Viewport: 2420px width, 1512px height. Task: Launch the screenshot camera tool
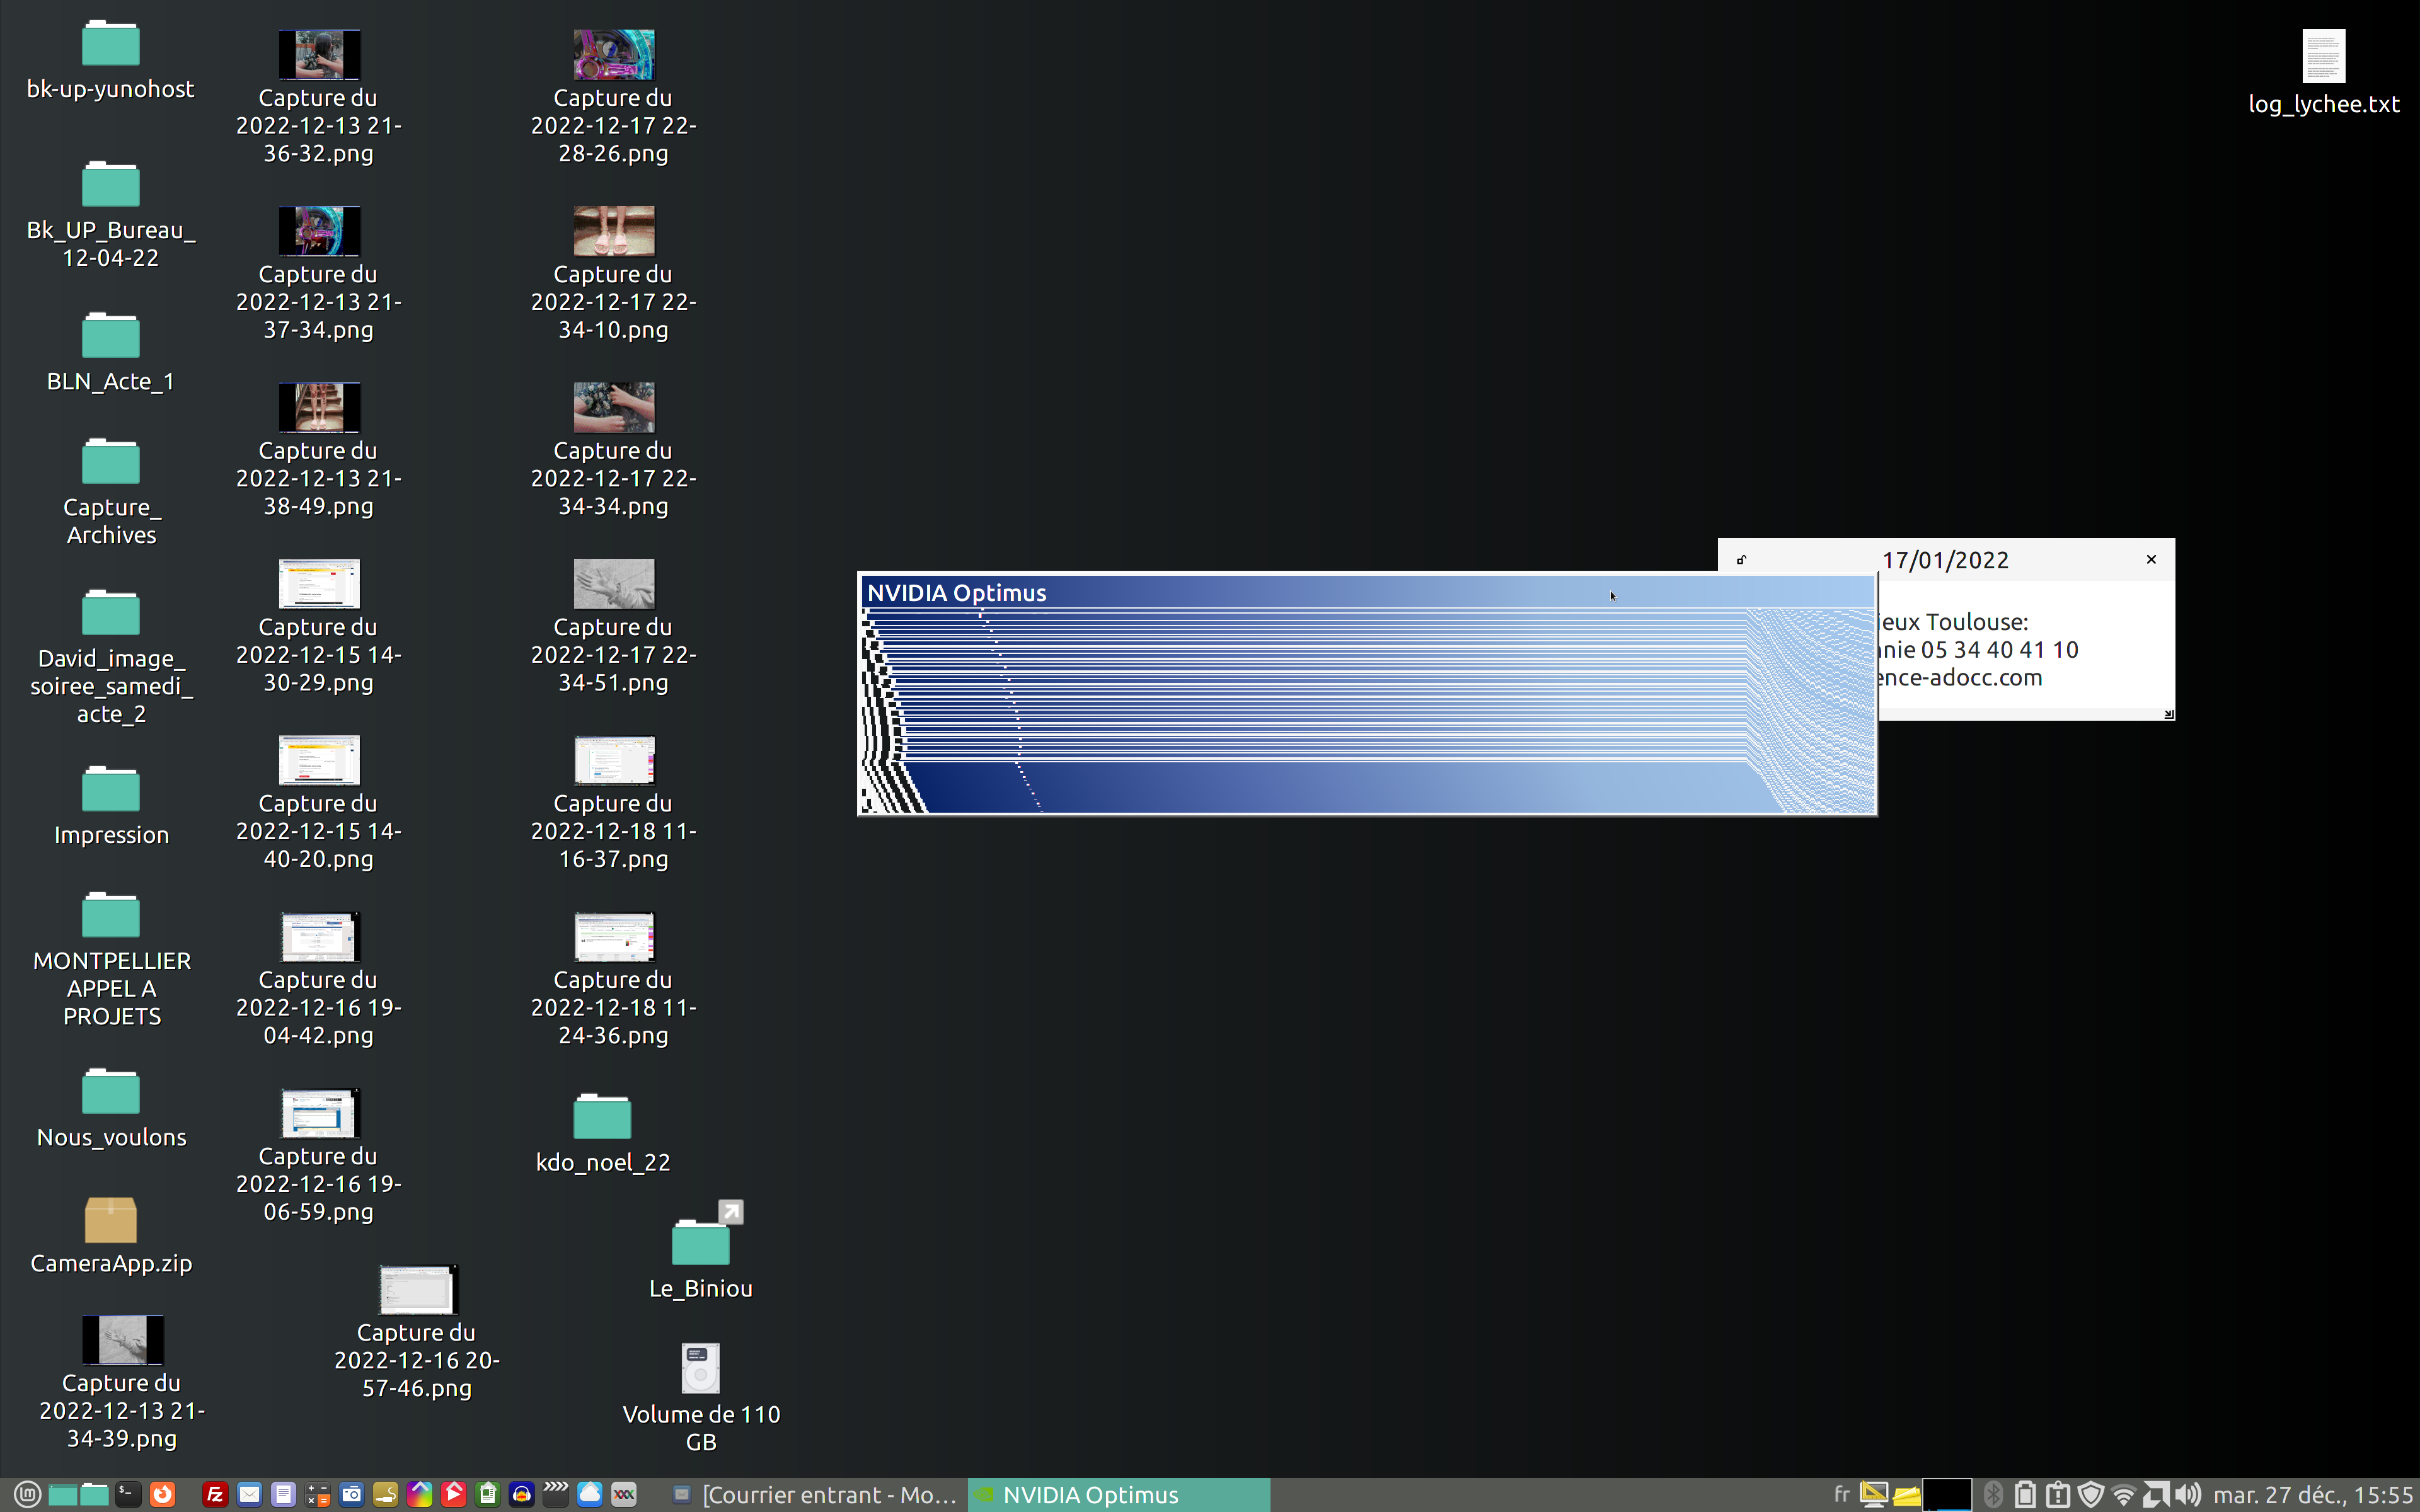(351, 1494)
